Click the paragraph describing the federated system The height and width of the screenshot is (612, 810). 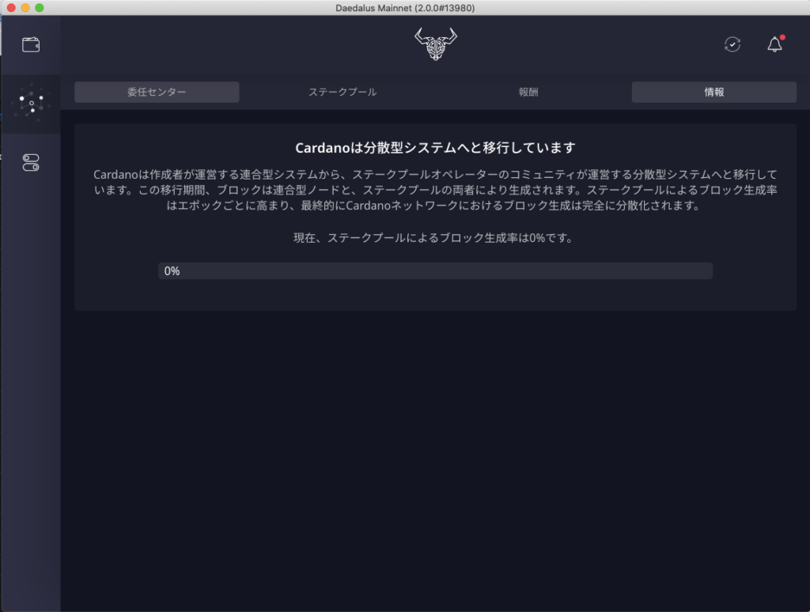click(x=435, y=190)
